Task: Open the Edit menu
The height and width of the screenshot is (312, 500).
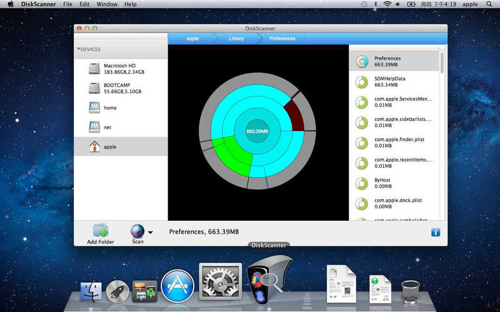Action: tap(84, 4)
